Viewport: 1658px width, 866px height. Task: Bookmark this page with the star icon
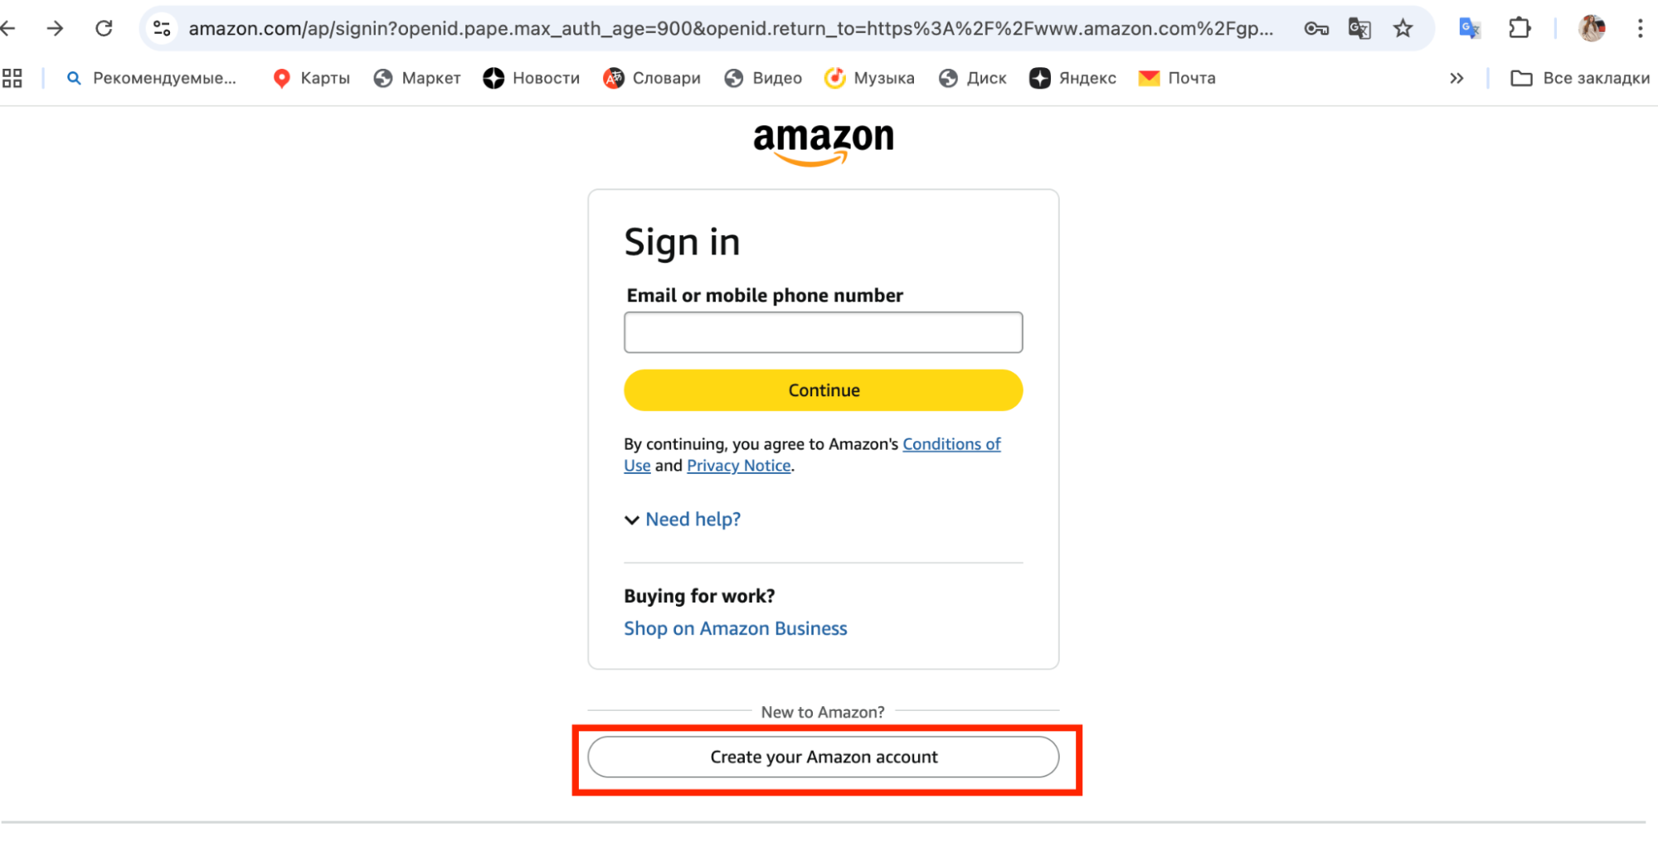(x=1403, y=29)
